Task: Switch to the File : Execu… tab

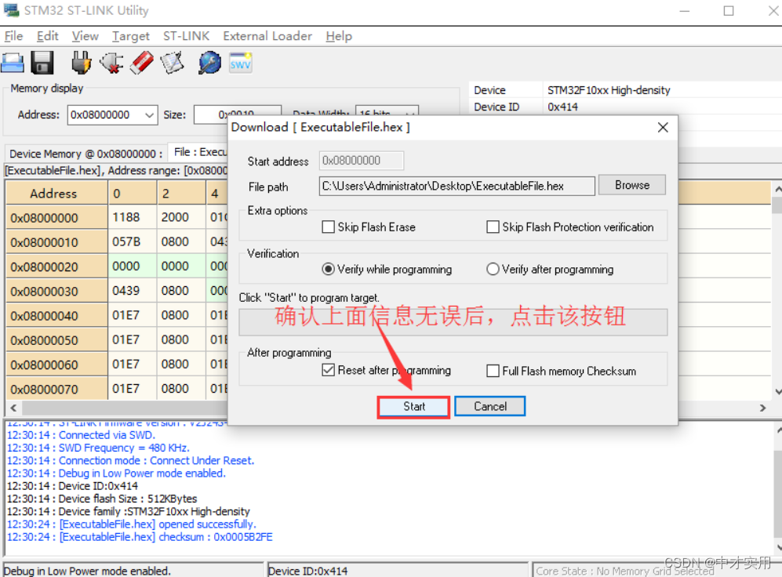Action: click(x=199, y=152)
